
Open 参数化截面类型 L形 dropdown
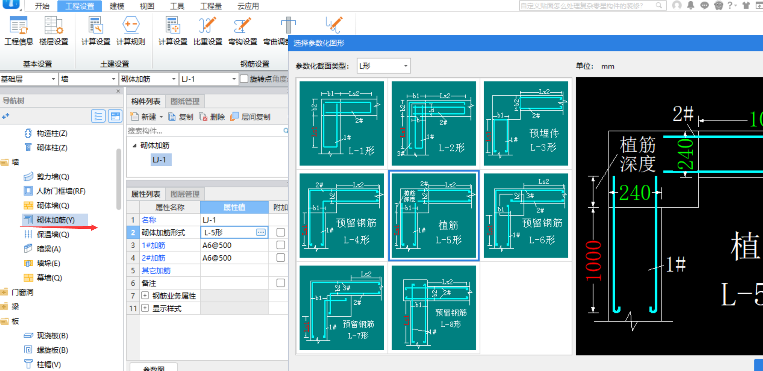tap(384, 66)
